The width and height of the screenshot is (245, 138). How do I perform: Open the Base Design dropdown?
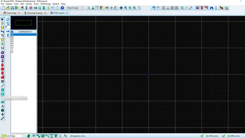tap(75, 8)
